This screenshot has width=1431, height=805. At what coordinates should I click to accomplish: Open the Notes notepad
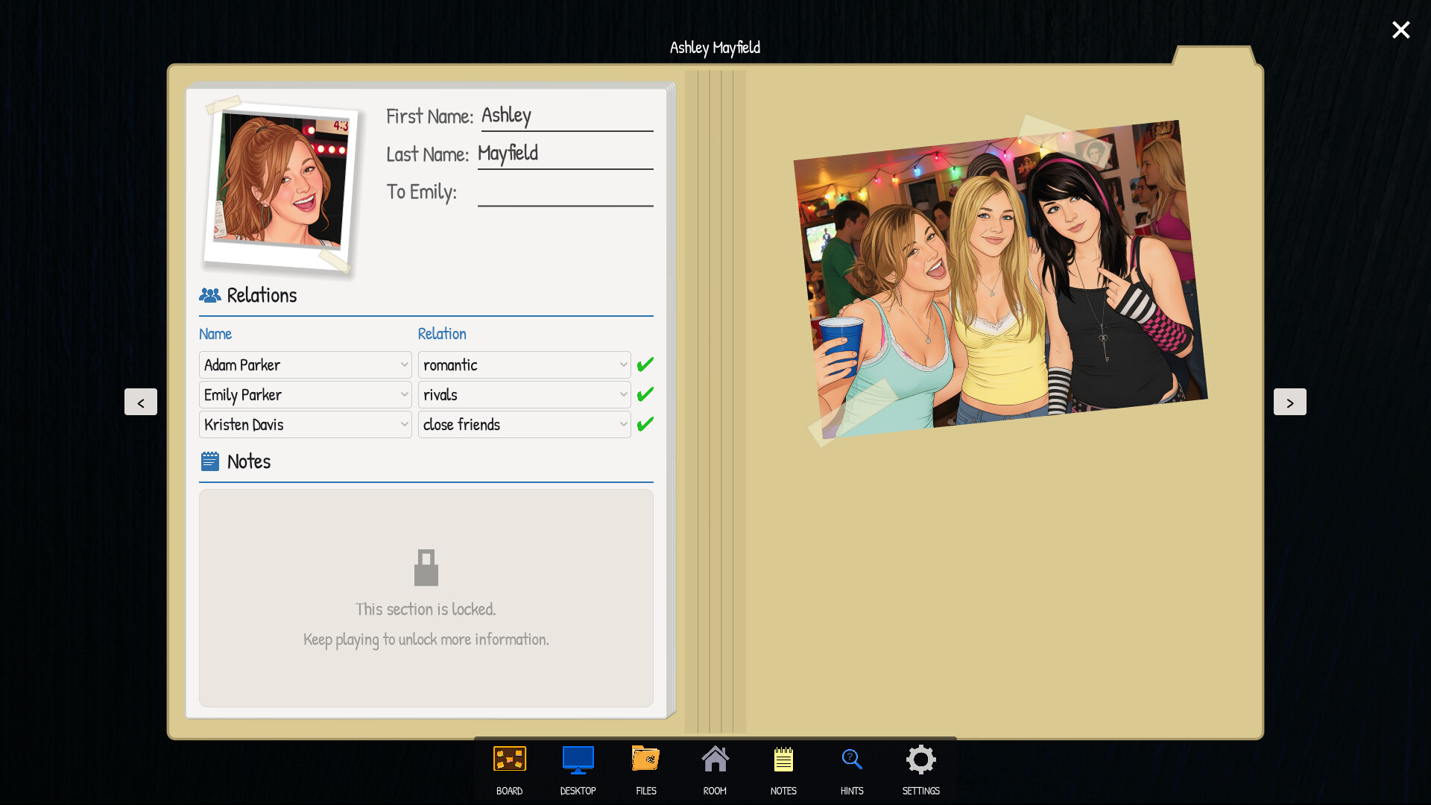click(x=783, y=770)
